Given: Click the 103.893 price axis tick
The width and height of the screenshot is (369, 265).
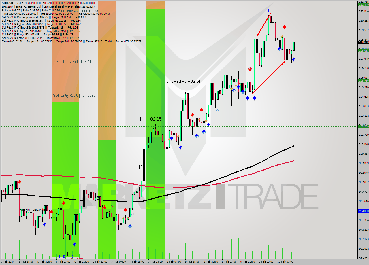Looking at the screenshot, I should [x=364, y=106].
